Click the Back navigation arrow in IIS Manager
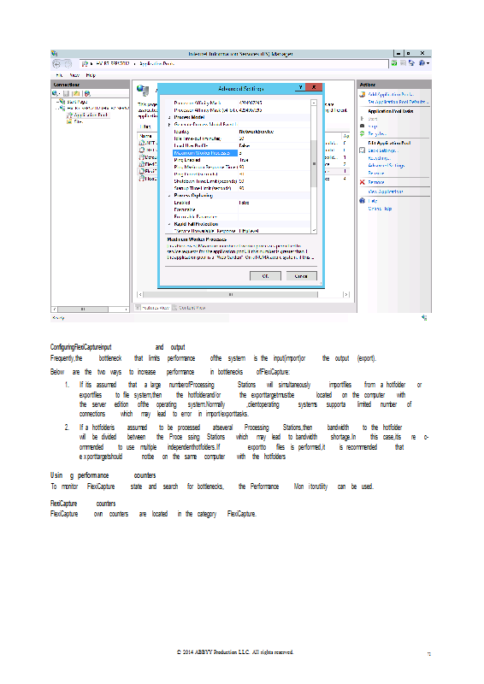This screenshot has width=484, height=684. [56, 64]
